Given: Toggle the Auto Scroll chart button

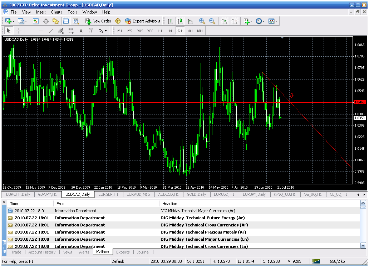Looking at the screenshot, I should [225, 21].
